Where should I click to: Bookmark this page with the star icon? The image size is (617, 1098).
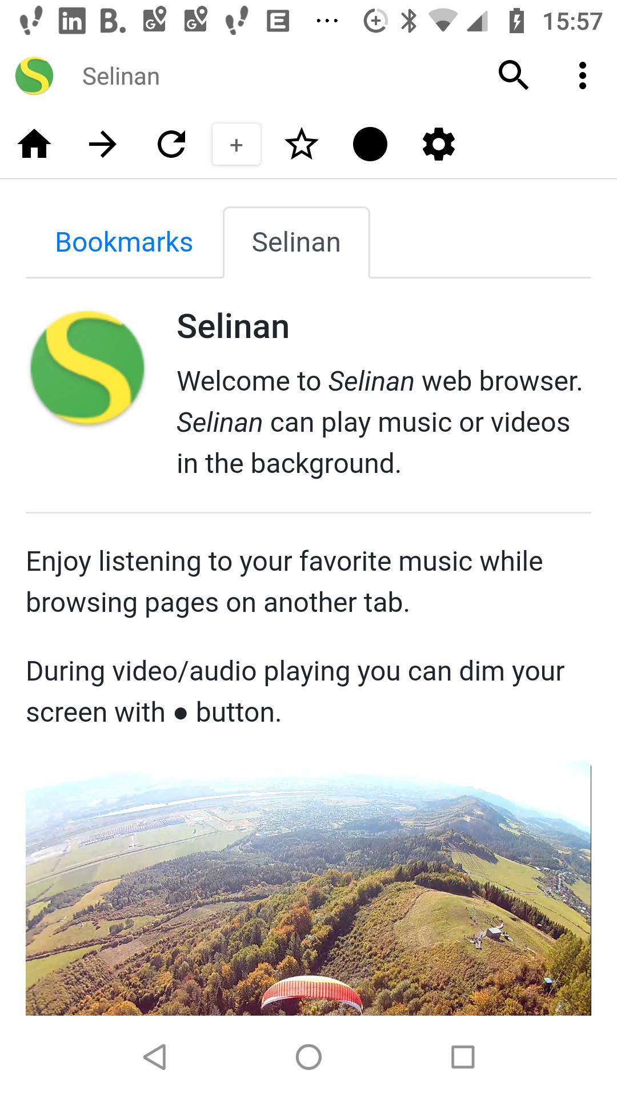[x=302, y=144]
